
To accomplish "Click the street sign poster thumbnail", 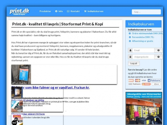I will pos(21,74).
